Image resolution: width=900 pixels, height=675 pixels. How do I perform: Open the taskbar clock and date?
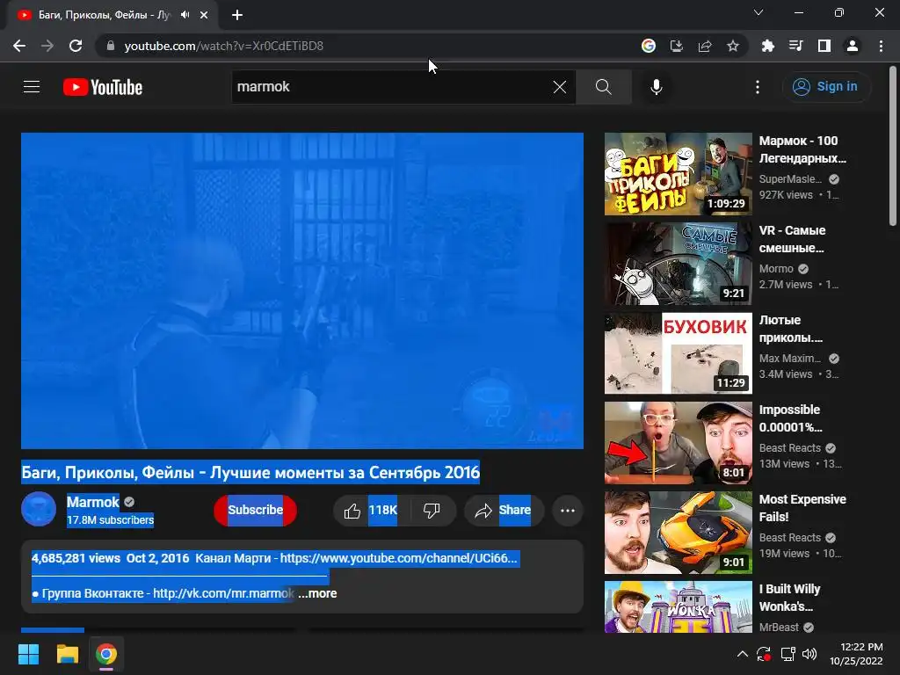tap(856, 654)
